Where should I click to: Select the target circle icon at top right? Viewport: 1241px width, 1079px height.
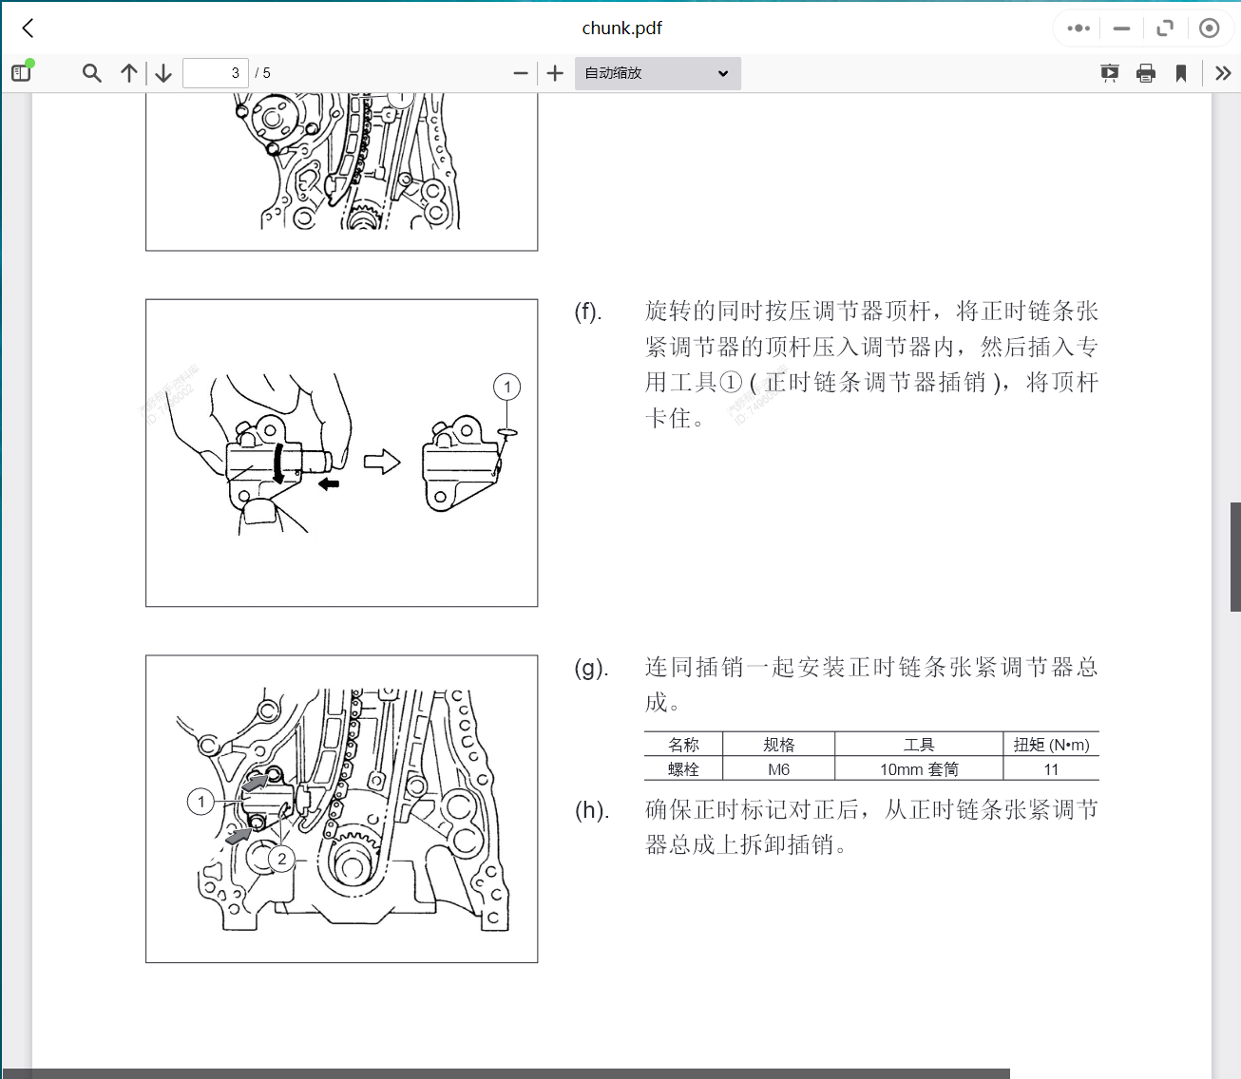click(x=1209, y=28)
